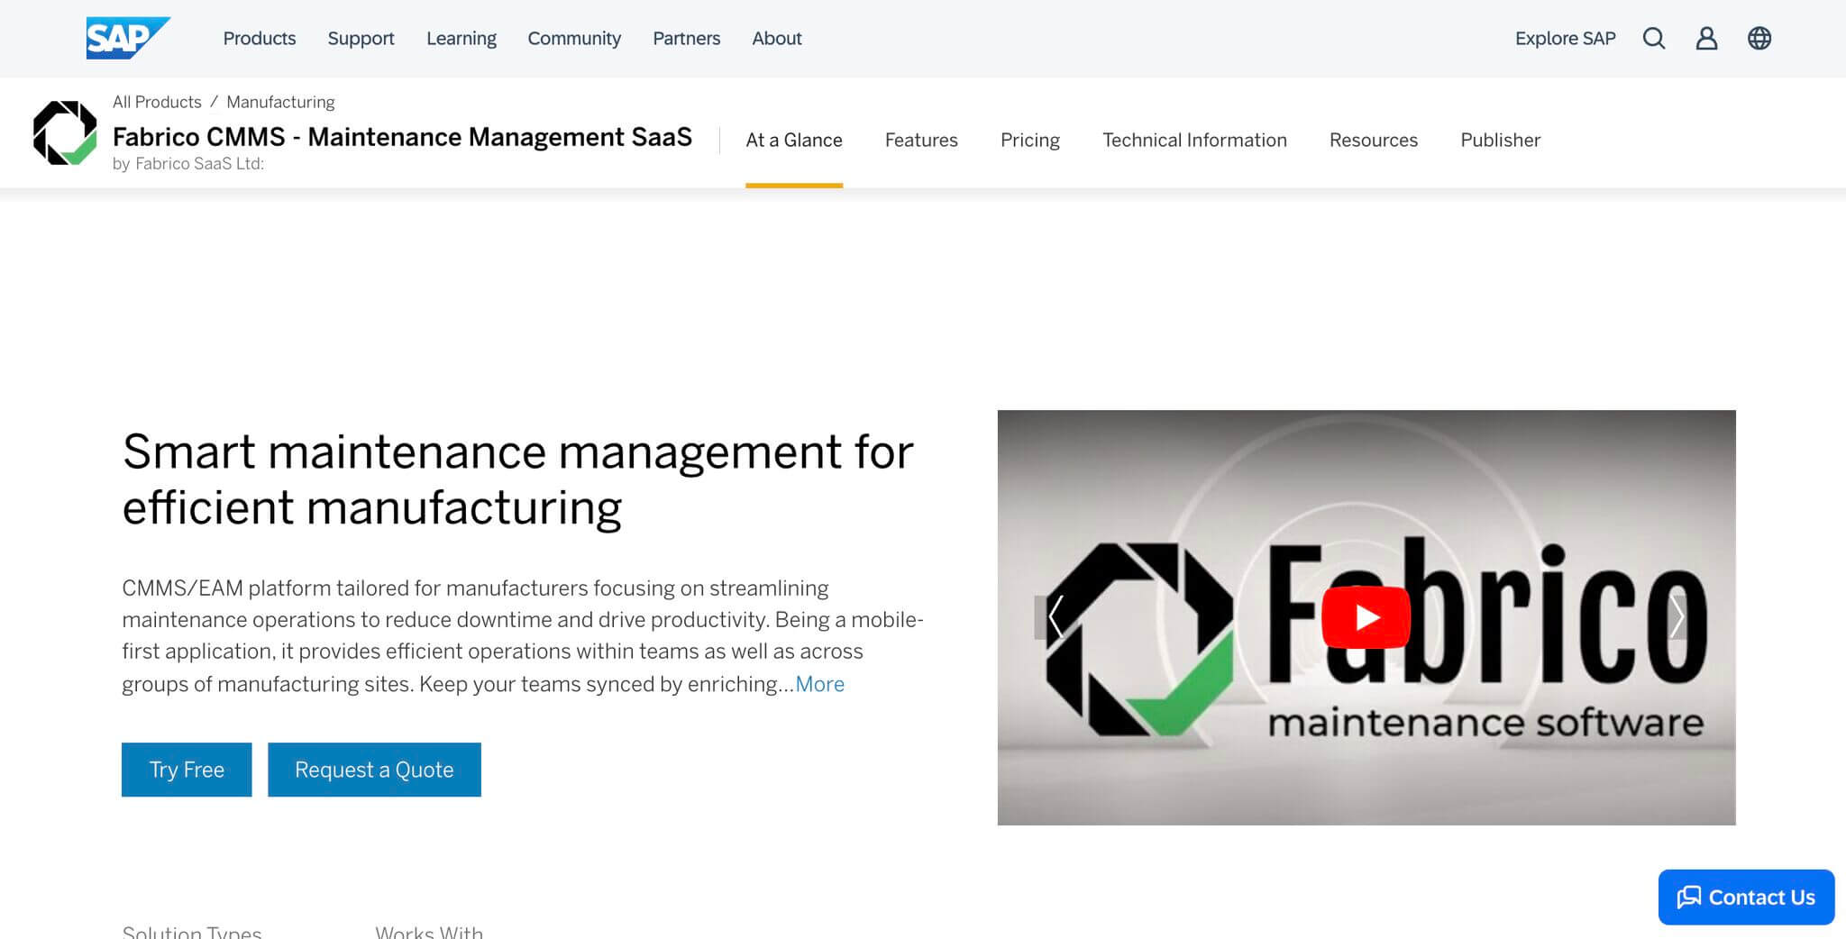Go to All Products breadcrumb link
Image resolution: width=1846 pixels, height=939 pixels.
click(x=157, y=102)
